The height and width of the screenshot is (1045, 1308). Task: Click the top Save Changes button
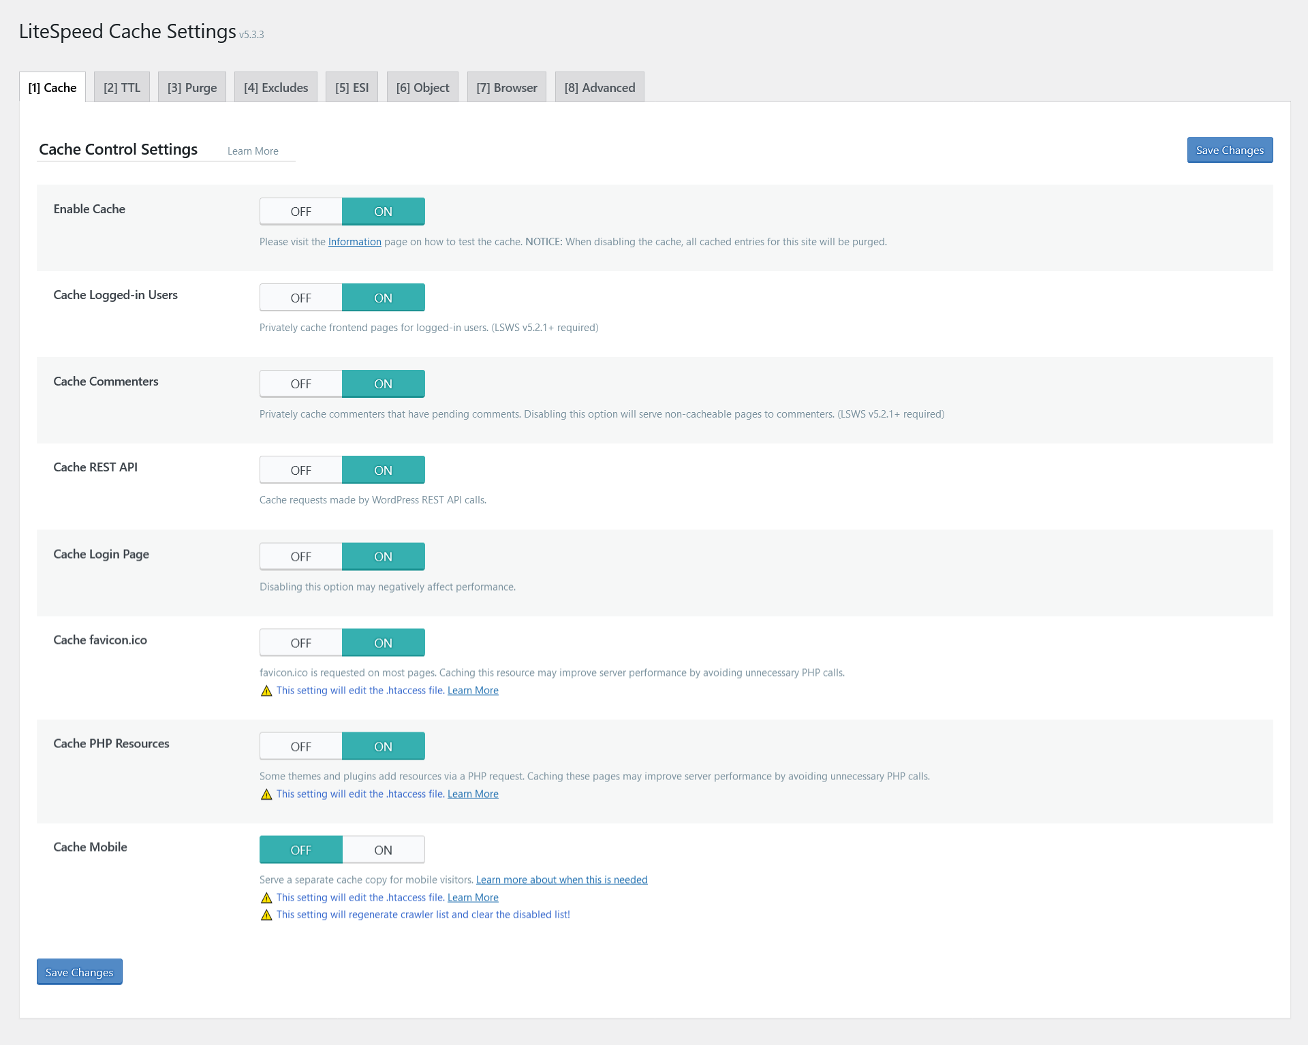[1230, 150]
